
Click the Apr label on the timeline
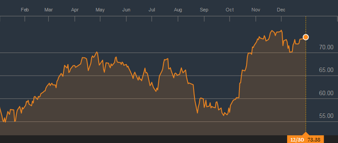click(x=75, y=10)
